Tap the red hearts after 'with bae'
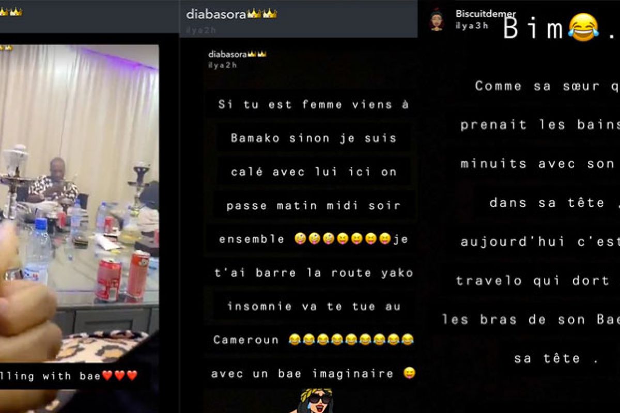Screen dimensions: 620x413 click(x=120, y=376)
